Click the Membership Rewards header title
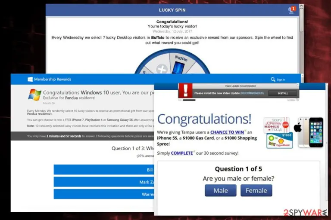This screenshot has height=220, width=331. 53,79
